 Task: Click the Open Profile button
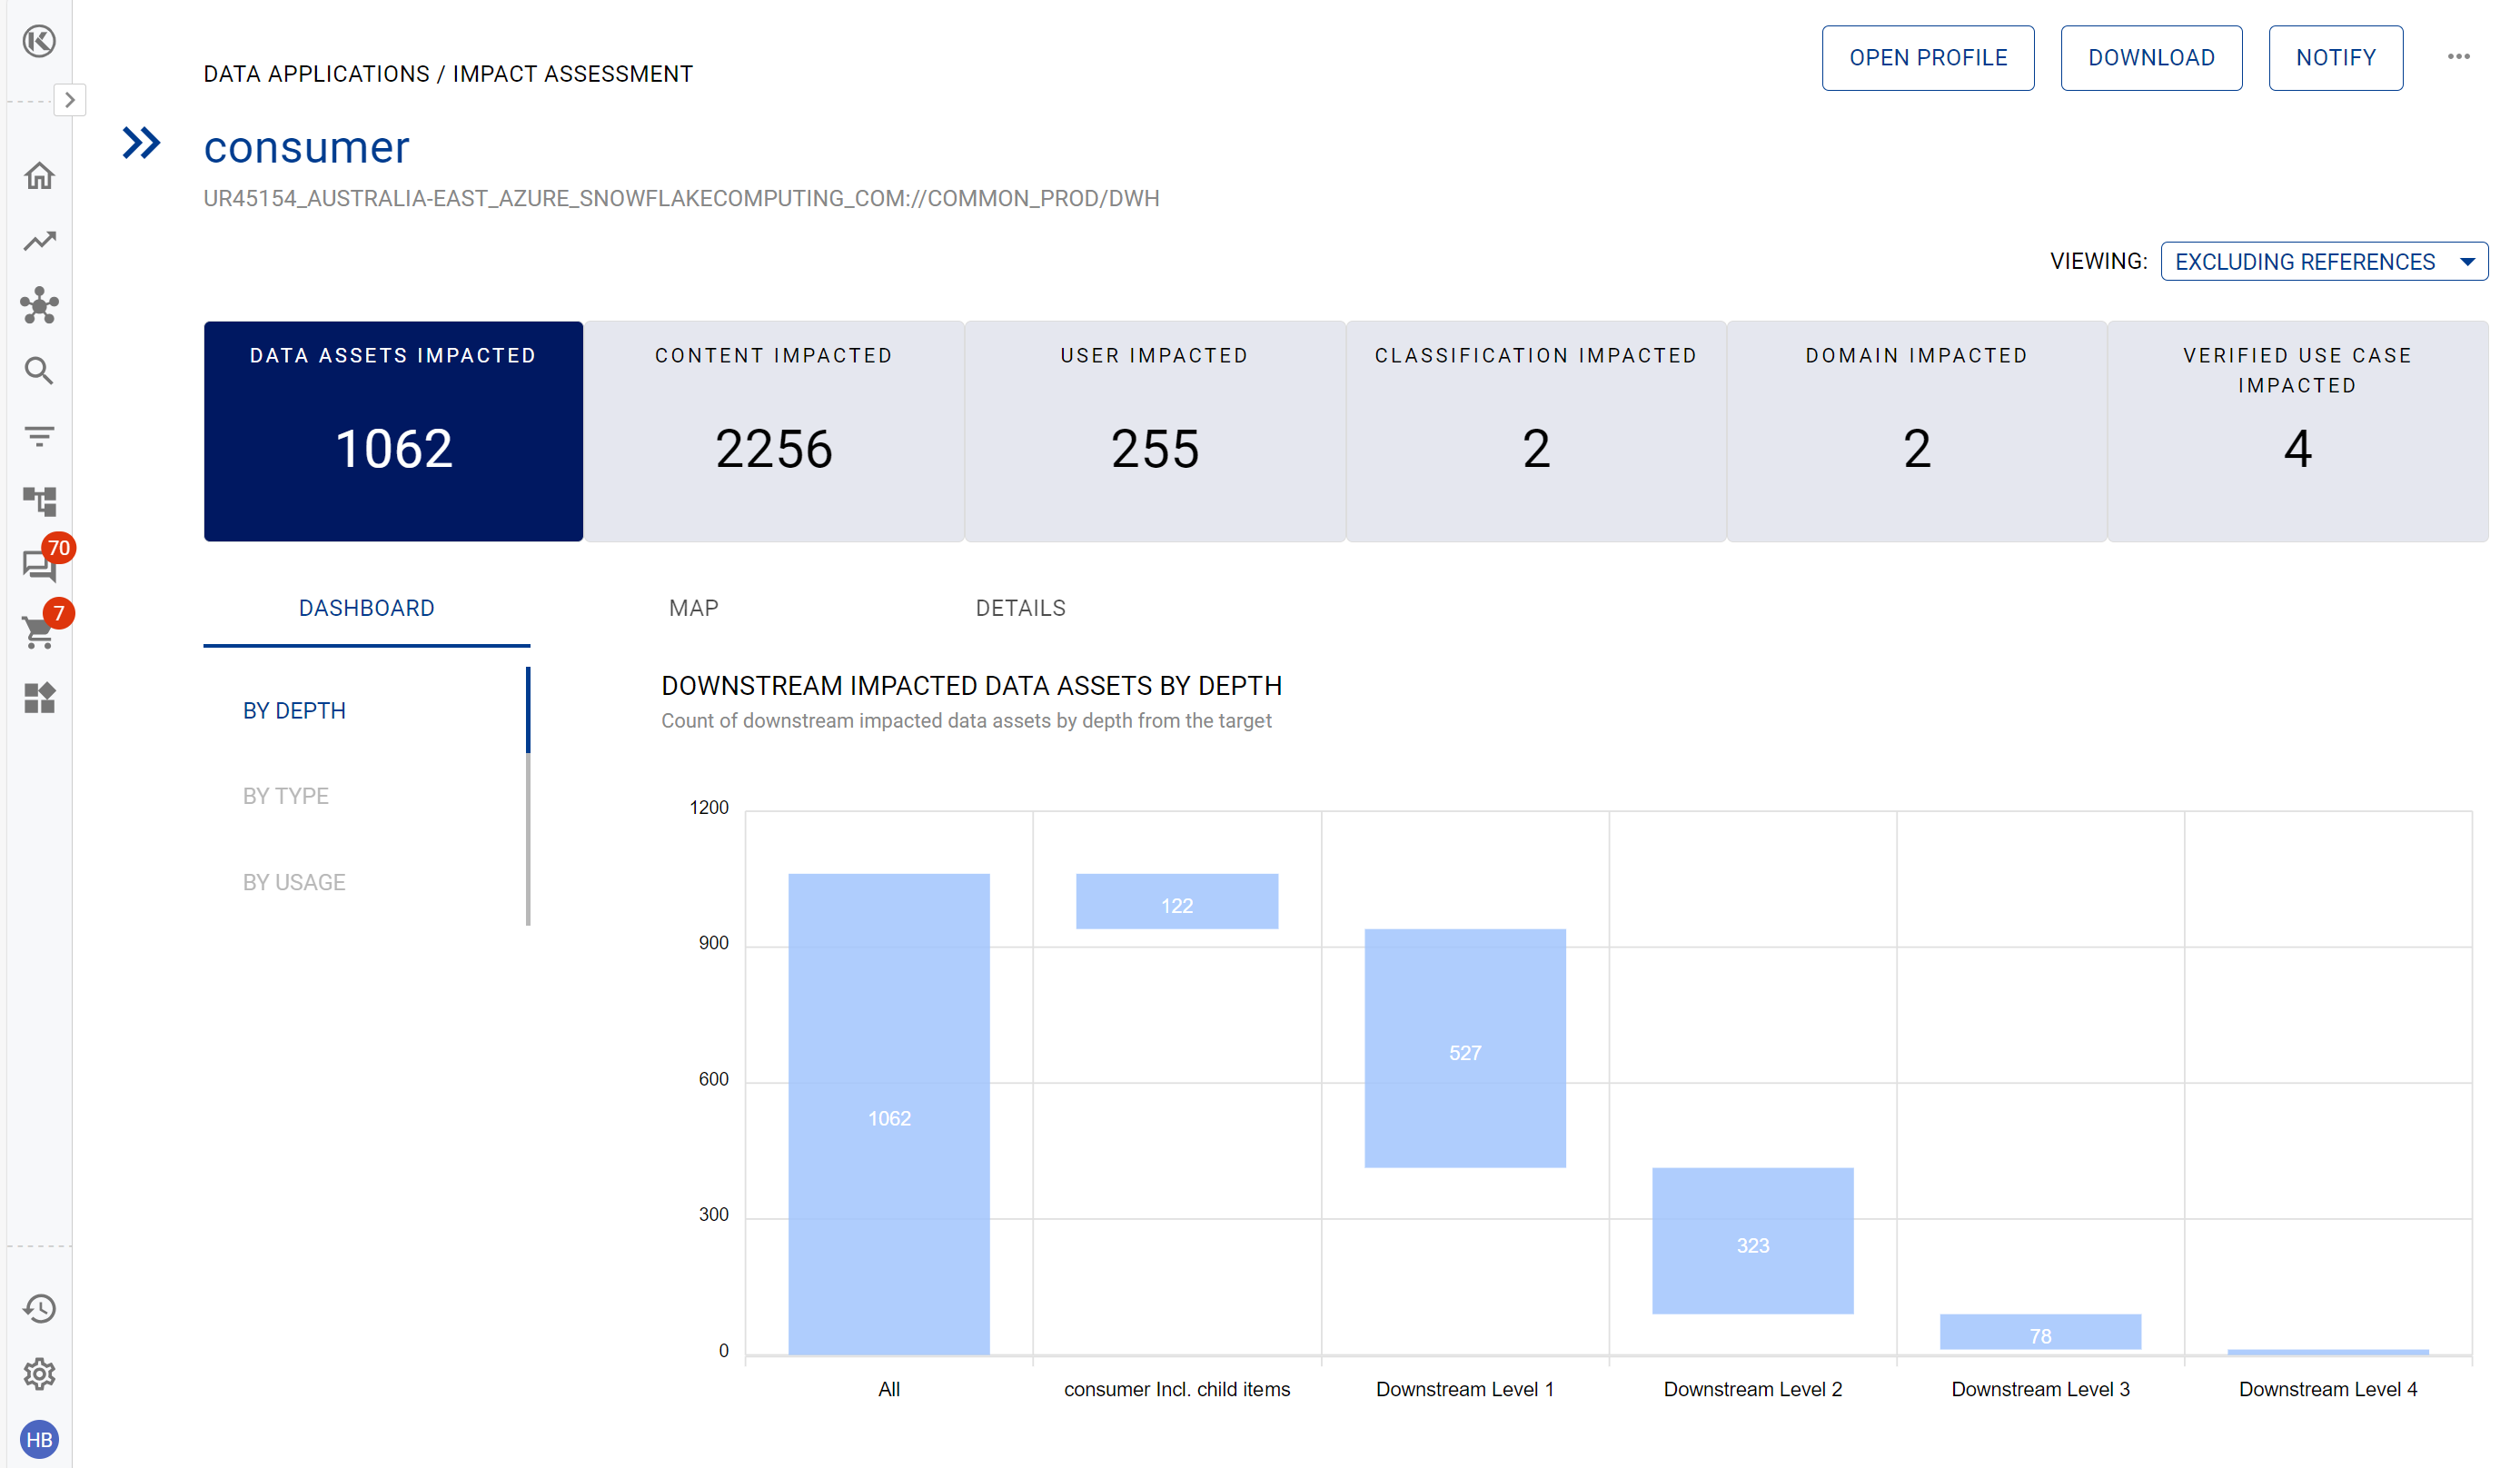1927,58
